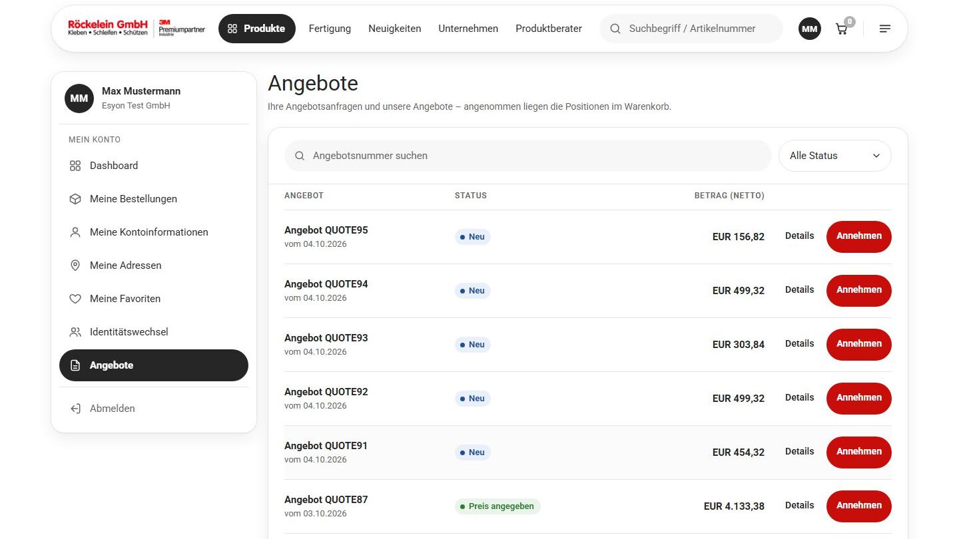The image size is (959, 539).
Task: Open Neuigkeiten in the top navigation
Action: (x=395, y=29)
